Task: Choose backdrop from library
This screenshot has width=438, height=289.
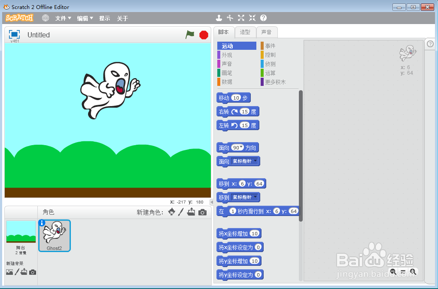Action: [9, 272]
